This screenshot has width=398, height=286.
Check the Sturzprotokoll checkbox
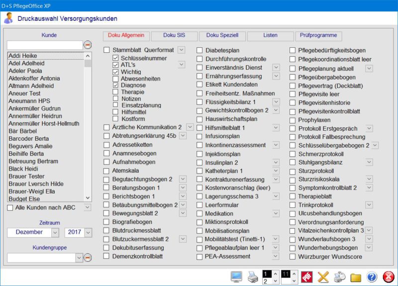pos(293,171)
